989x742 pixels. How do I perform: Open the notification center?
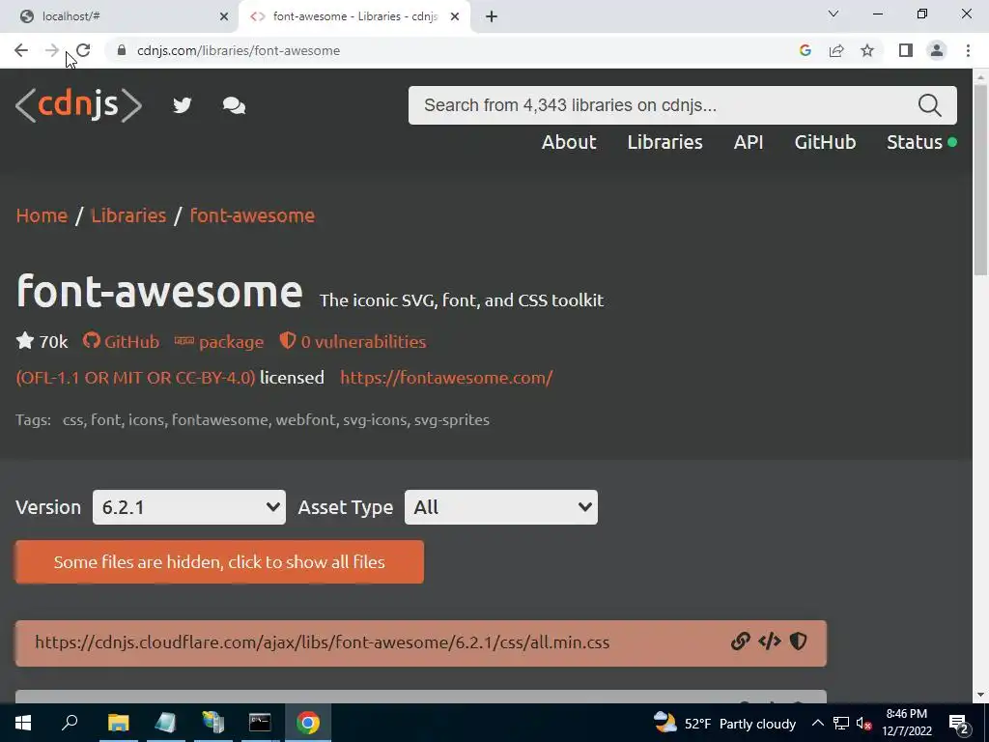click(x=959, y=723)
